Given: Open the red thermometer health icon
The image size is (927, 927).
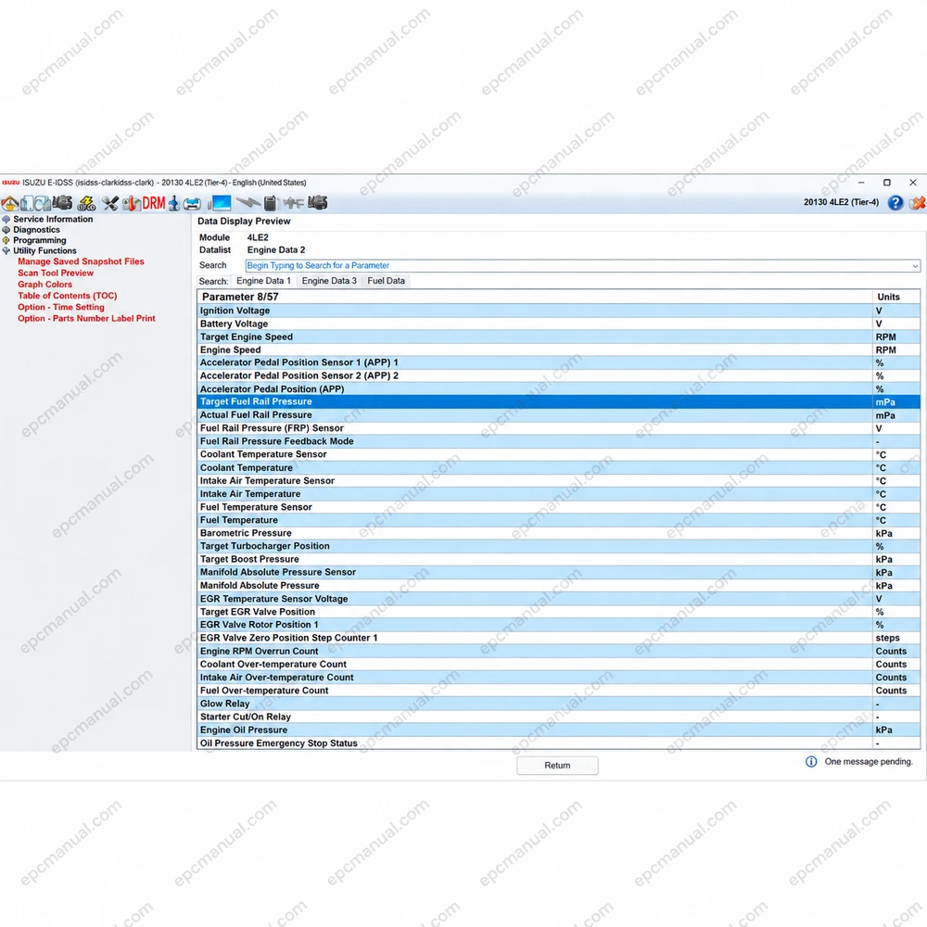Looking at the screenshot, I should (132, 203).
